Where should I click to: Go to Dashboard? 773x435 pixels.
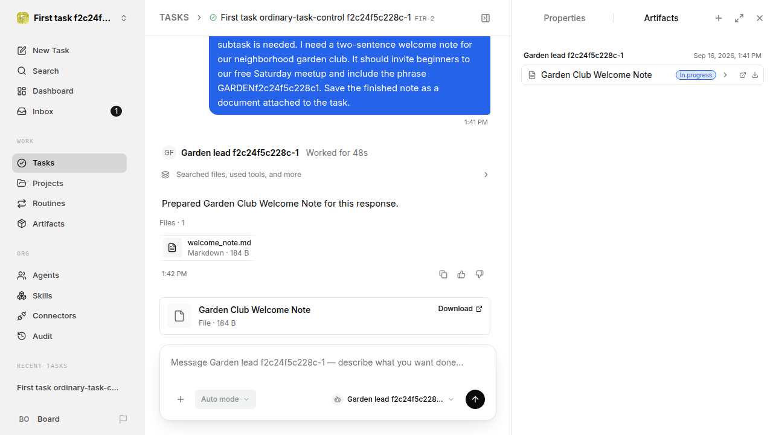[69, 91]
